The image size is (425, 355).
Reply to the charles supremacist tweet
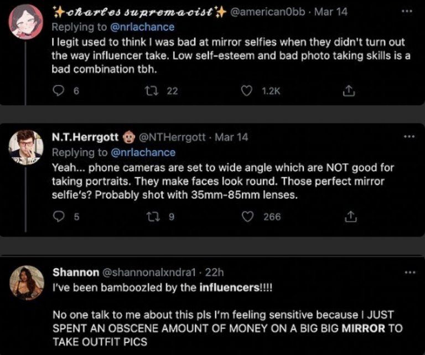point(58,91)
